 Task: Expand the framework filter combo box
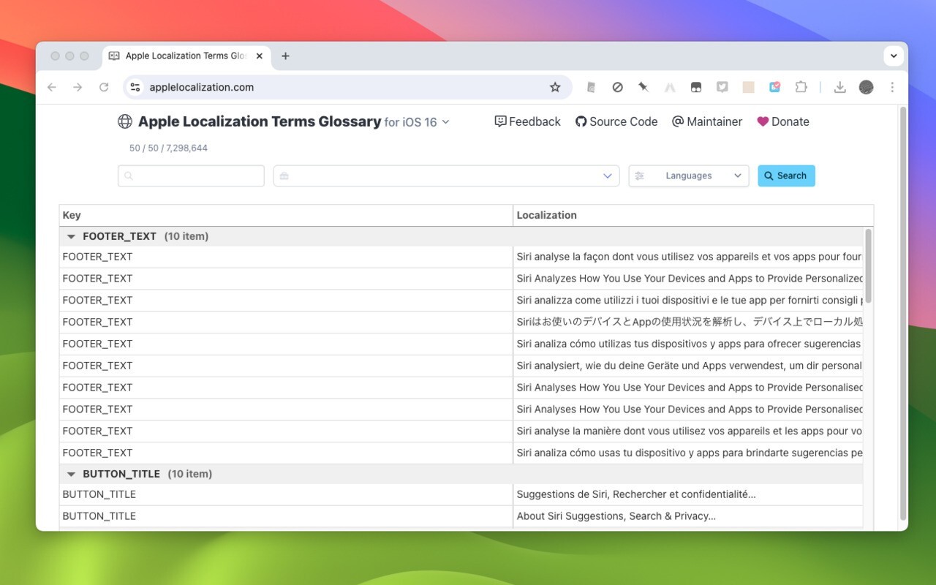607,175
